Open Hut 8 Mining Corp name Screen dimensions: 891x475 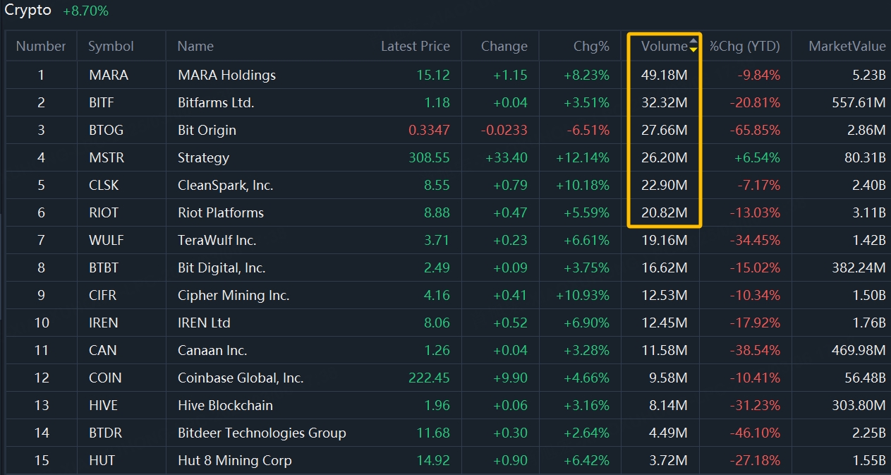(234, 460)
